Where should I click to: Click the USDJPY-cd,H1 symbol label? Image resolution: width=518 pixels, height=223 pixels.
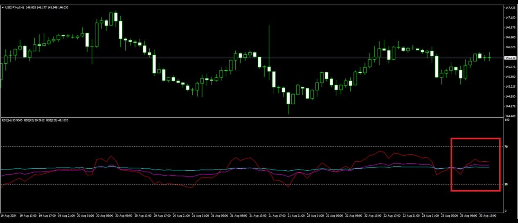(x=14, y=8)
